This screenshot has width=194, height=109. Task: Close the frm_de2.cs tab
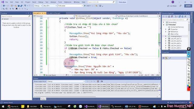[45, 13]
